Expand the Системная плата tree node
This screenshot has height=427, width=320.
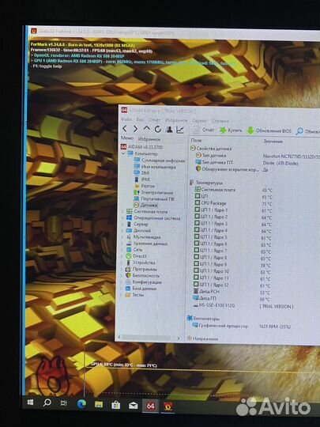point(122,212)
